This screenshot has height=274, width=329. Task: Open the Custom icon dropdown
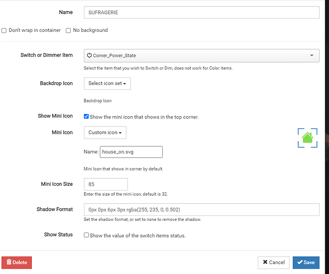tap(105, 133)
